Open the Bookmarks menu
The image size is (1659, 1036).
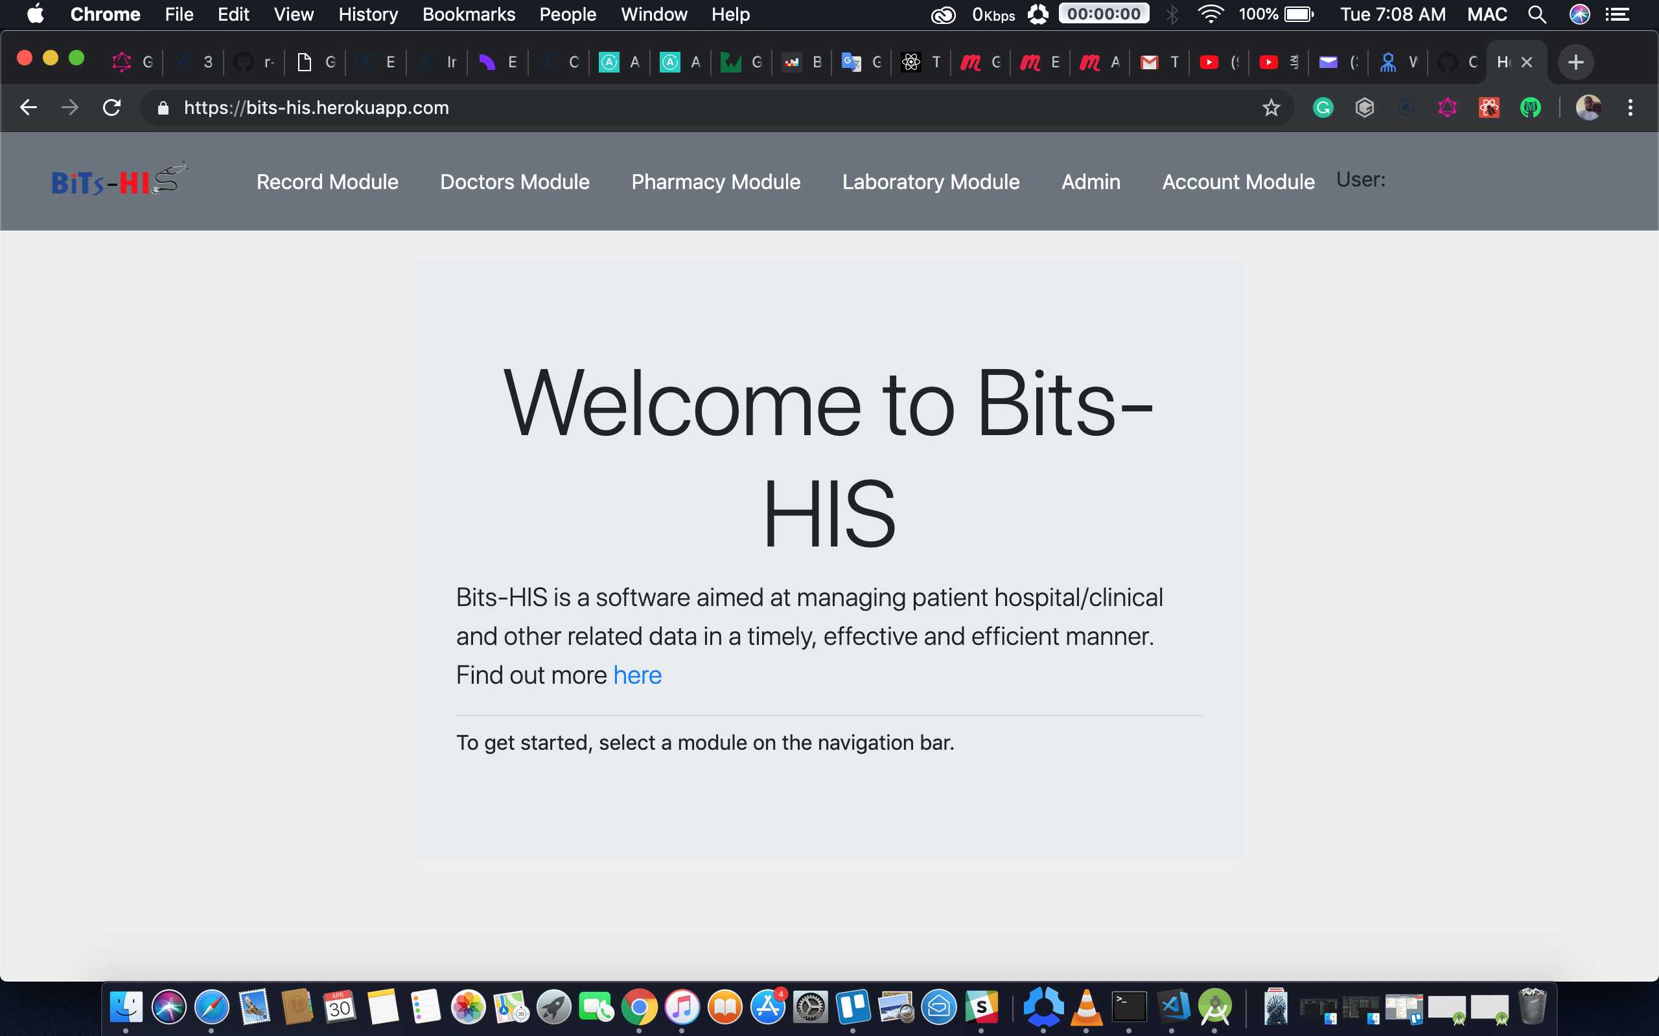tap(469, 14)
